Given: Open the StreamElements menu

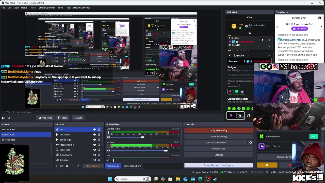Looking at the screenshot, I should [x=81, y=8].
